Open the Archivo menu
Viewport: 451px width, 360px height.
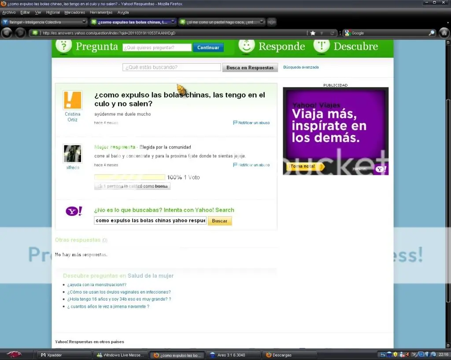click(x=9, y=12)
